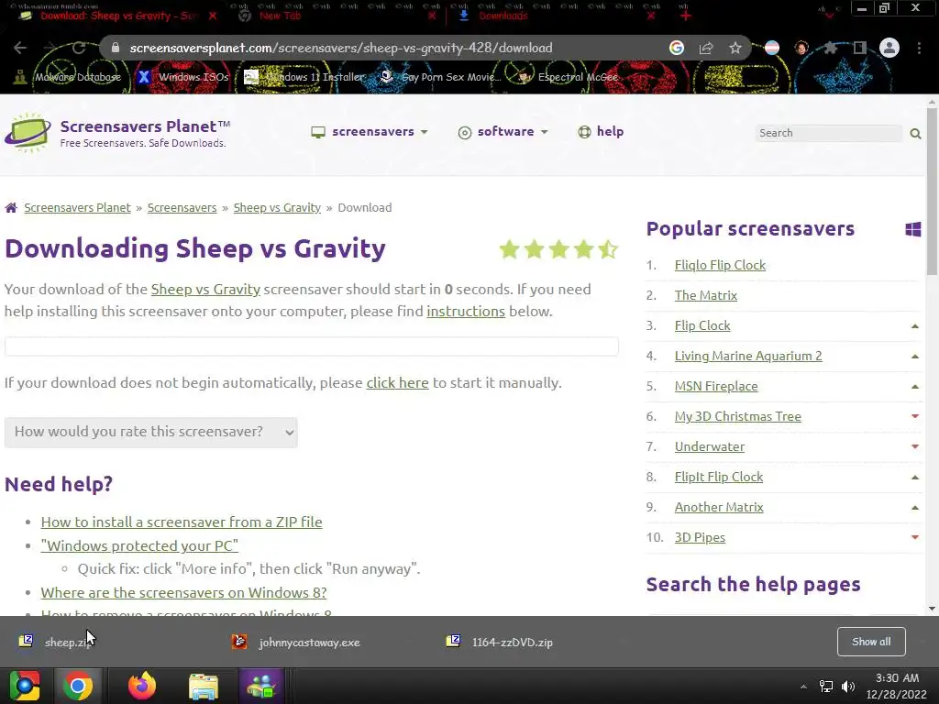Open the johnnycastaway.exe download
This screenshot has height=704, width=939.
pos(296,642)
